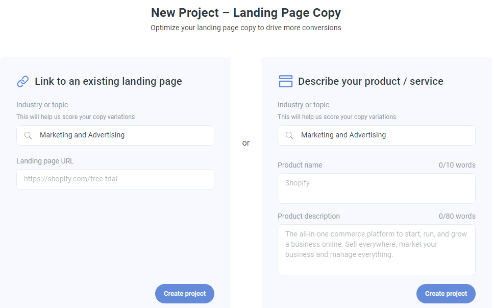This screenshot has width=494, height=308.
Task: Click the 'New Project – Landing Page Copy' title
Action: [246, 13]
